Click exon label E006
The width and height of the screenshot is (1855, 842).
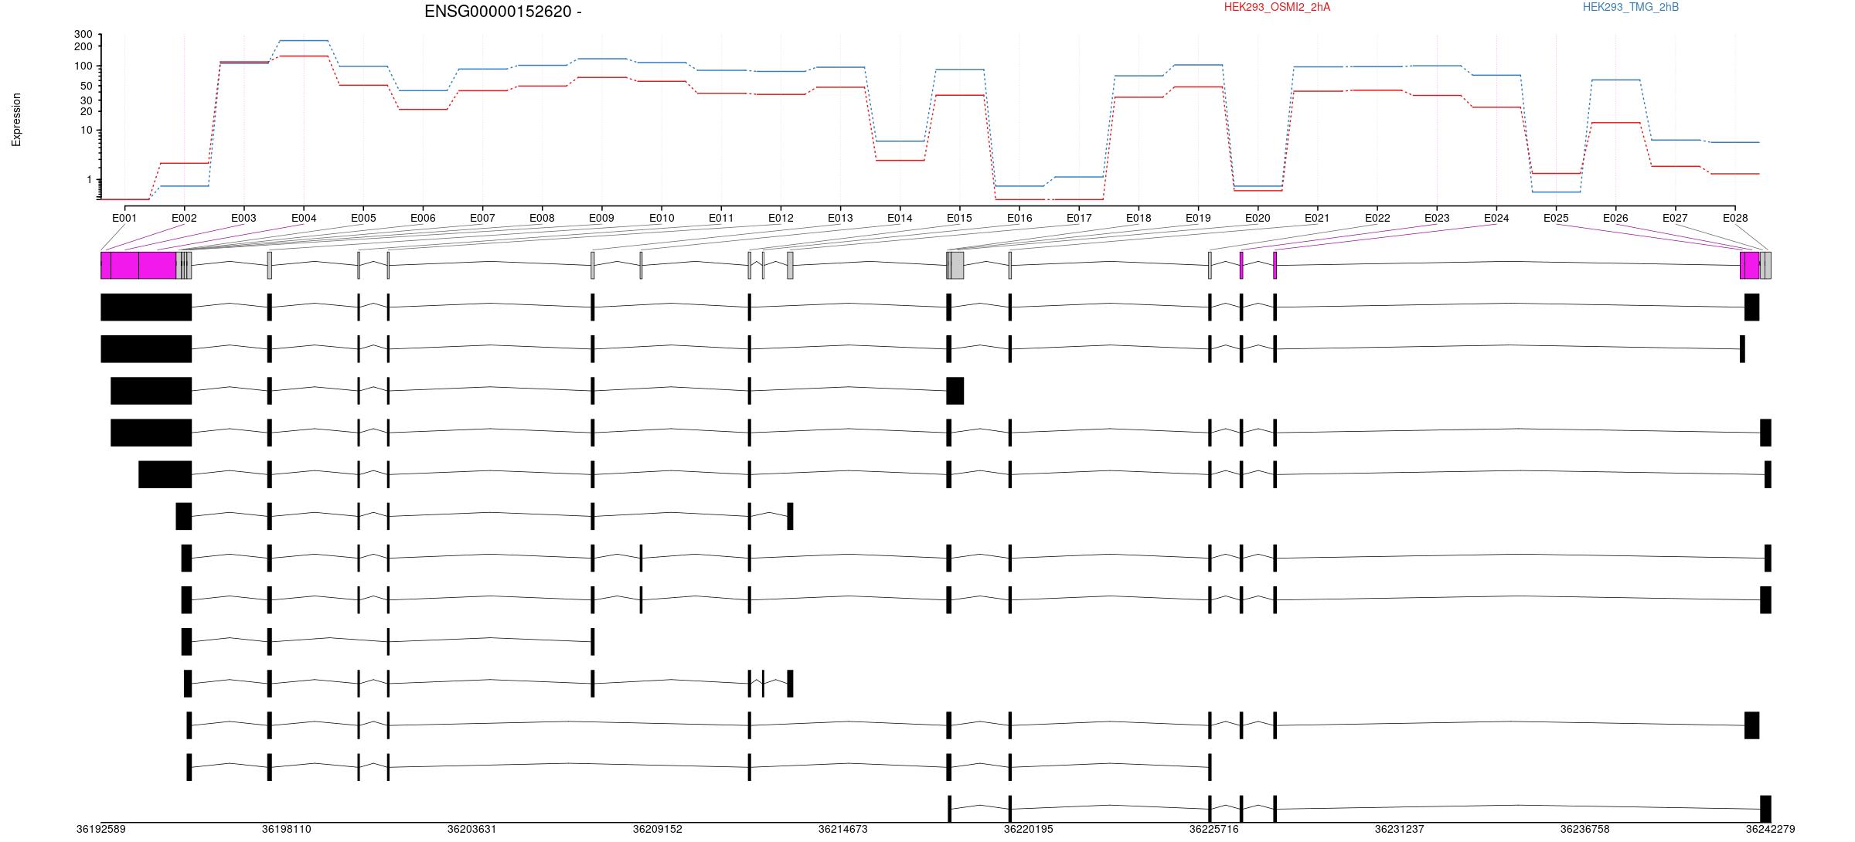click(x=423, y=218)
